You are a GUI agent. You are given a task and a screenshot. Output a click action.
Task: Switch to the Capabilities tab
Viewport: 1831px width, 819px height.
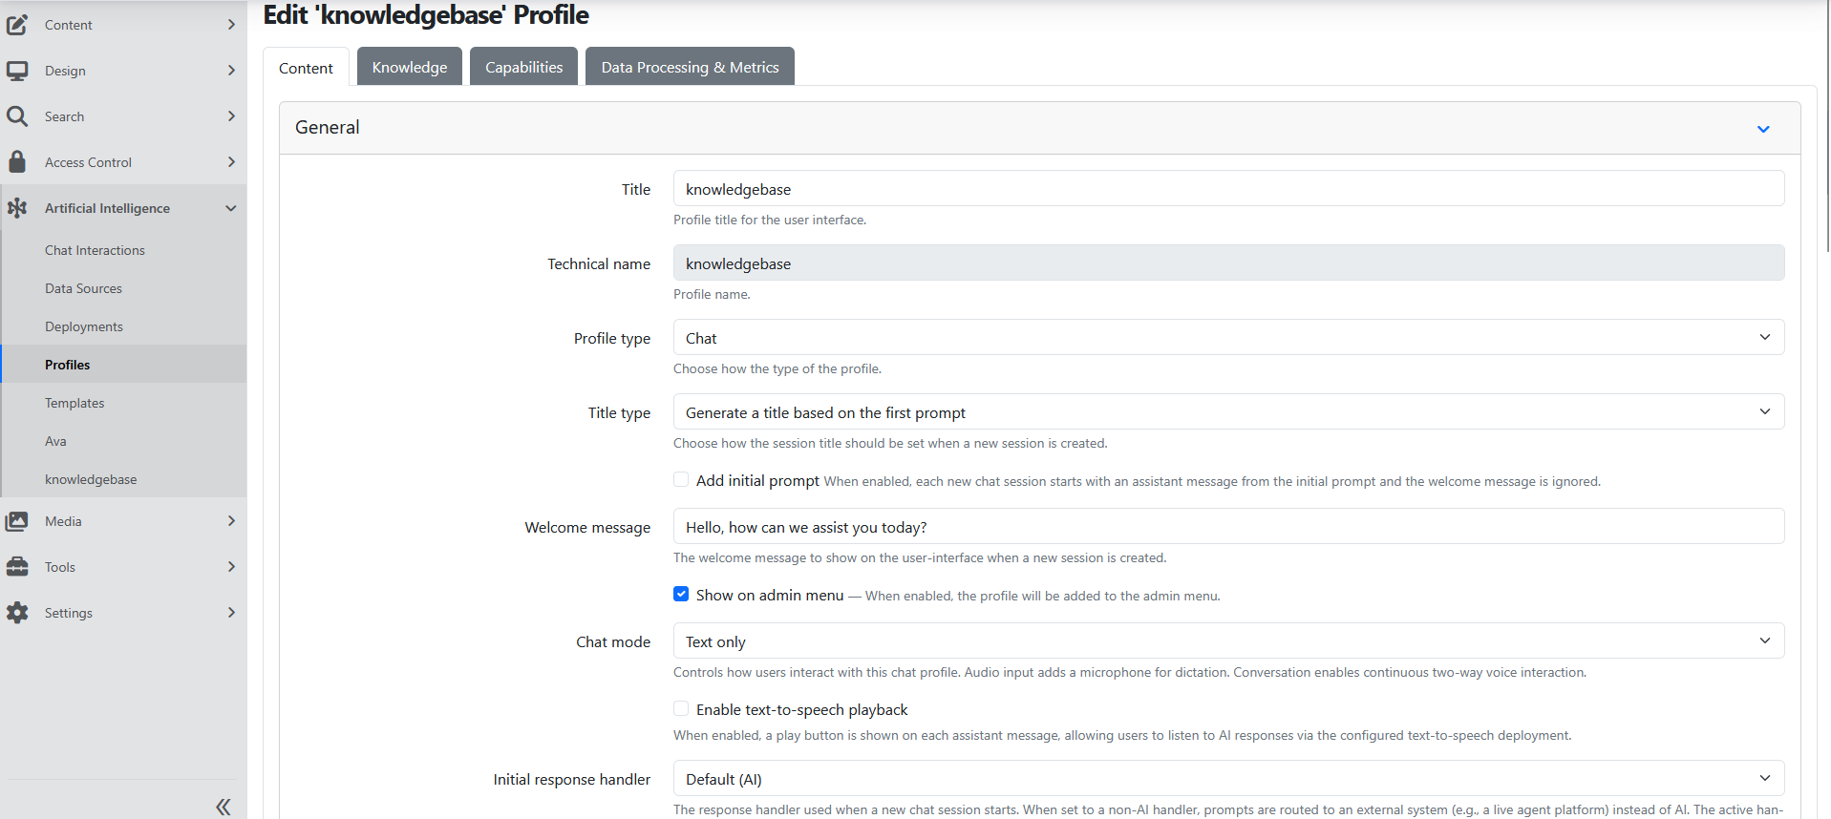[x=523, y=67]
